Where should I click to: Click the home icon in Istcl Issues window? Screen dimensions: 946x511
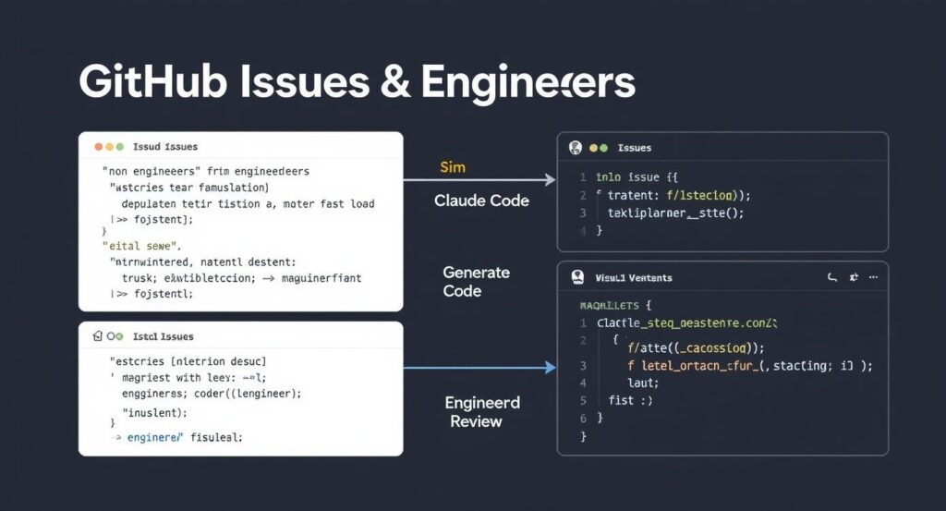(98, 336)
